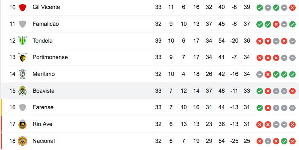Click Famalicão's red loss form icon
Viewport: 299px width, 150px height.
pyautogui.click(x=276, y=24)
